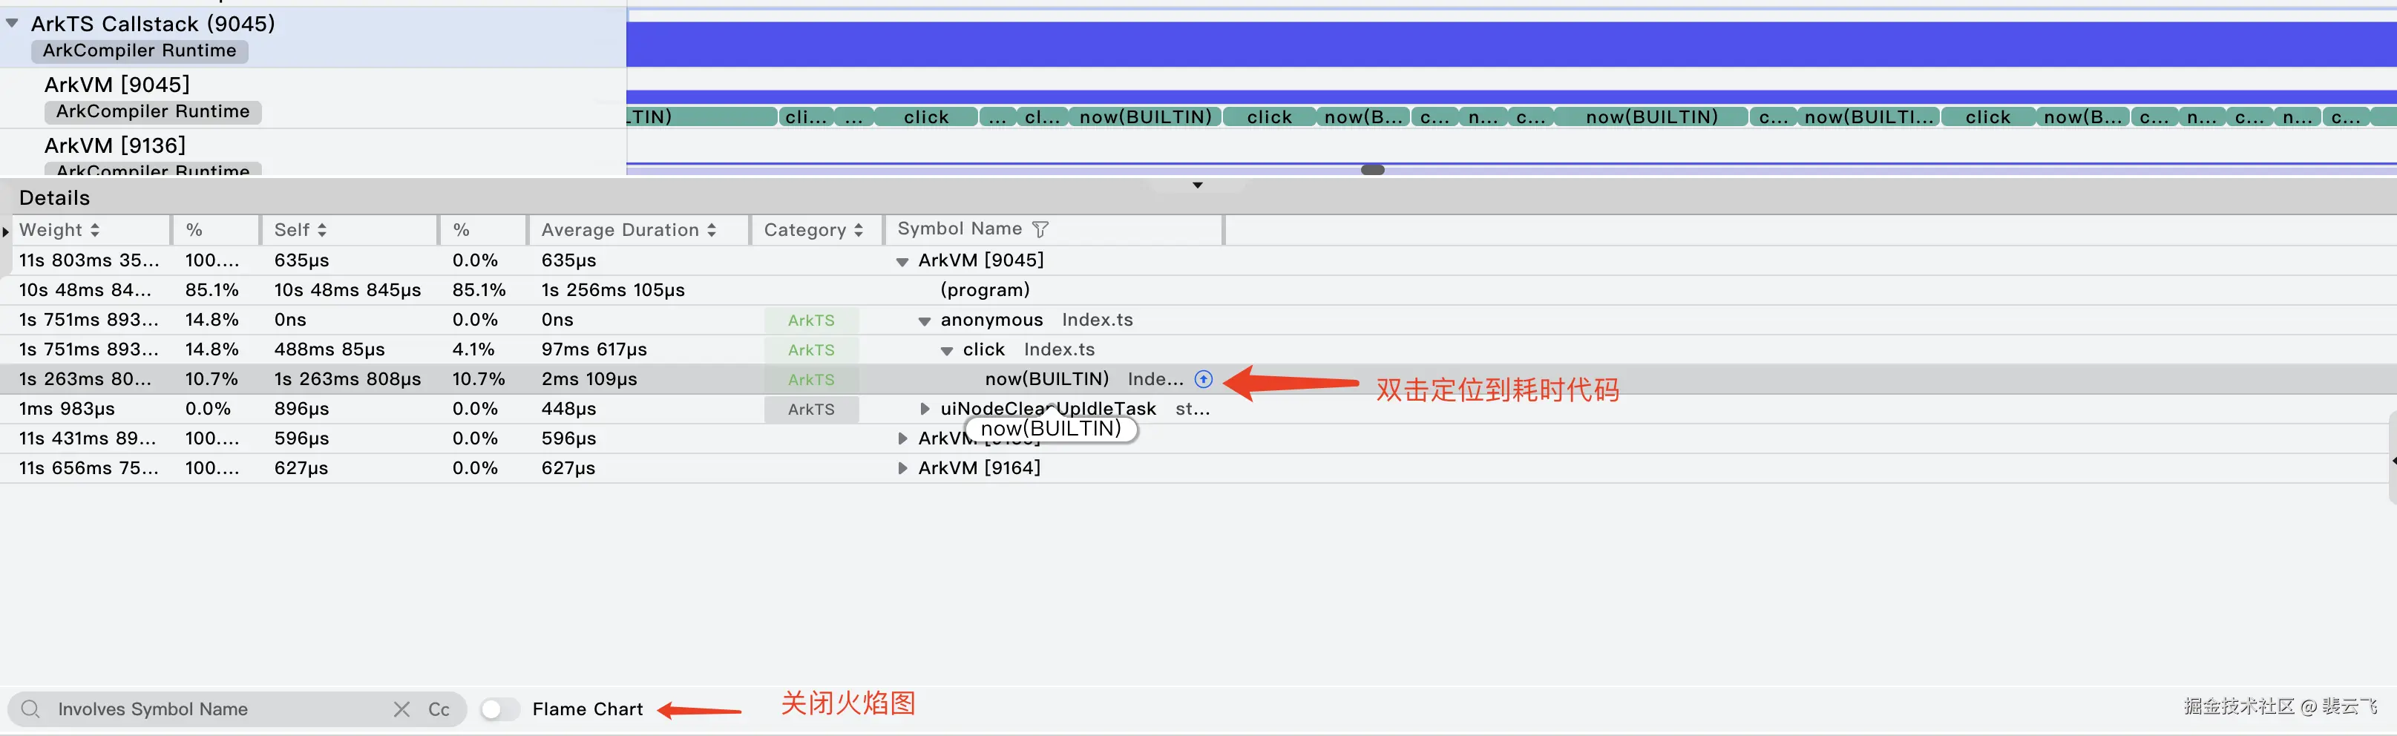This screenshot has height=736, width=2397.
Task: Click the search magnifier icon
Action: [x=30, y=709]
